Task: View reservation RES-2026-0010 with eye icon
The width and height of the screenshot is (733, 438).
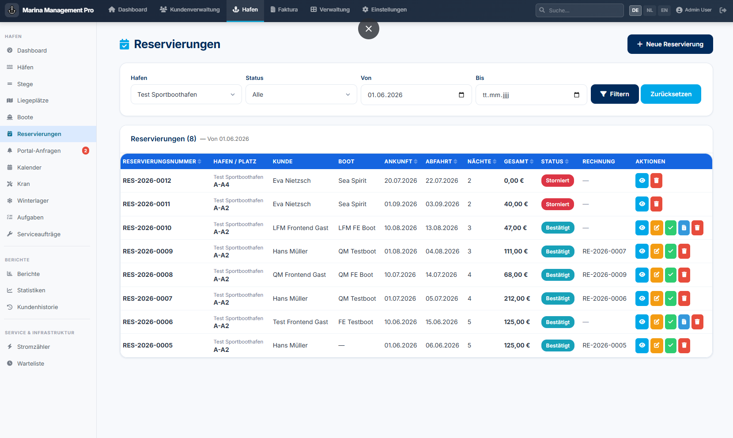Action: (x=642, y=228)
